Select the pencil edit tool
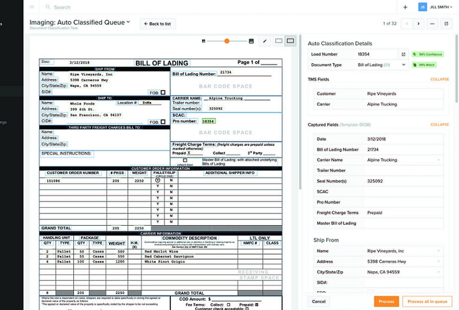This screenshot has height=310, width=459. click(x=265, y=41)
